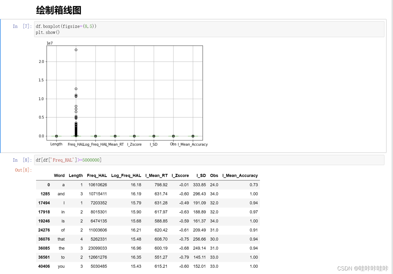Click the topmost outlier point on boxplot

coord(76,50)
